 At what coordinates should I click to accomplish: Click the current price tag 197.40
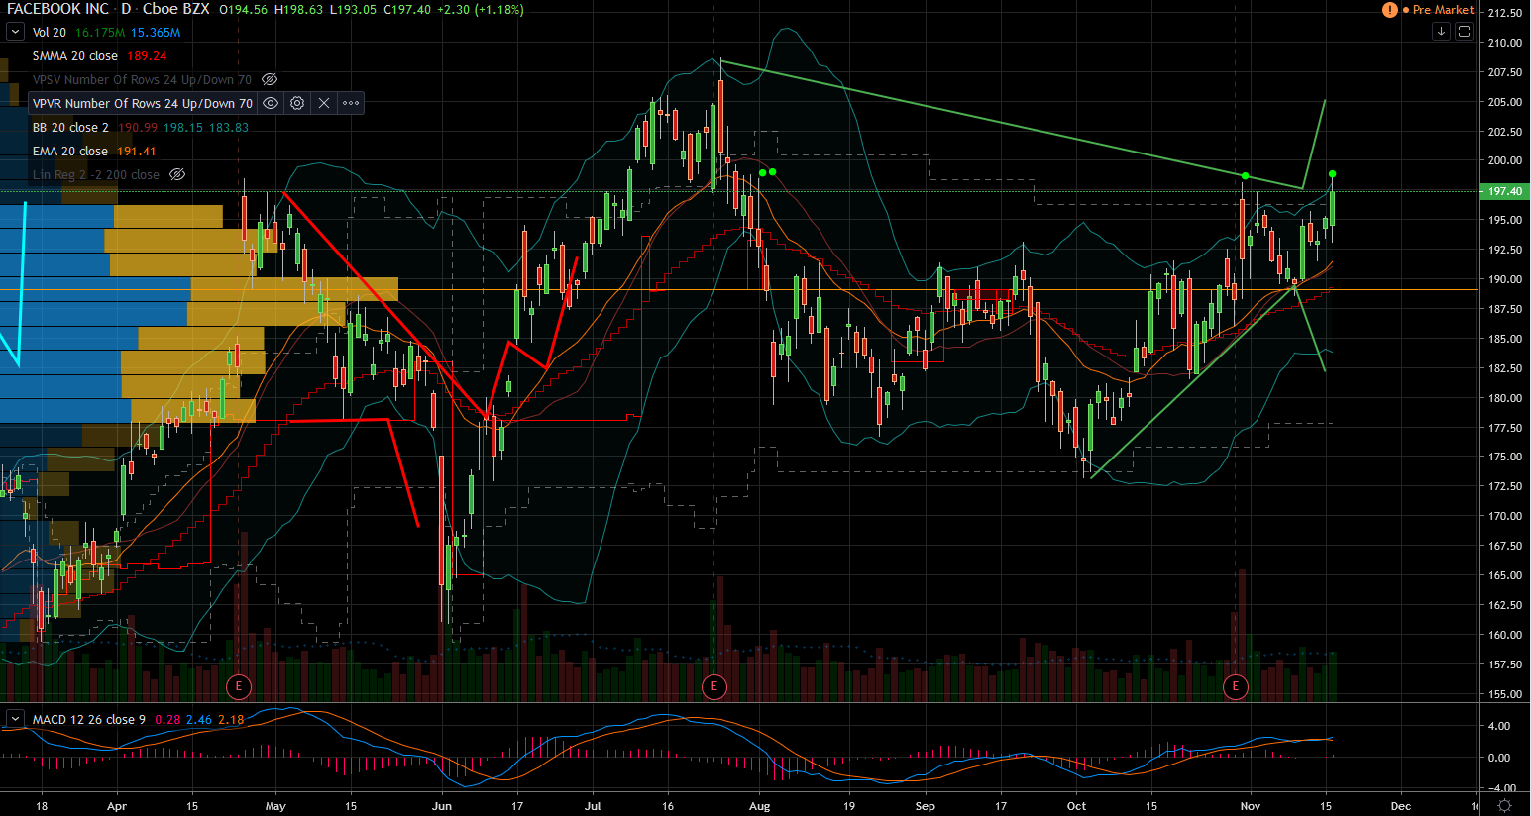click(x=1504, y=191)
